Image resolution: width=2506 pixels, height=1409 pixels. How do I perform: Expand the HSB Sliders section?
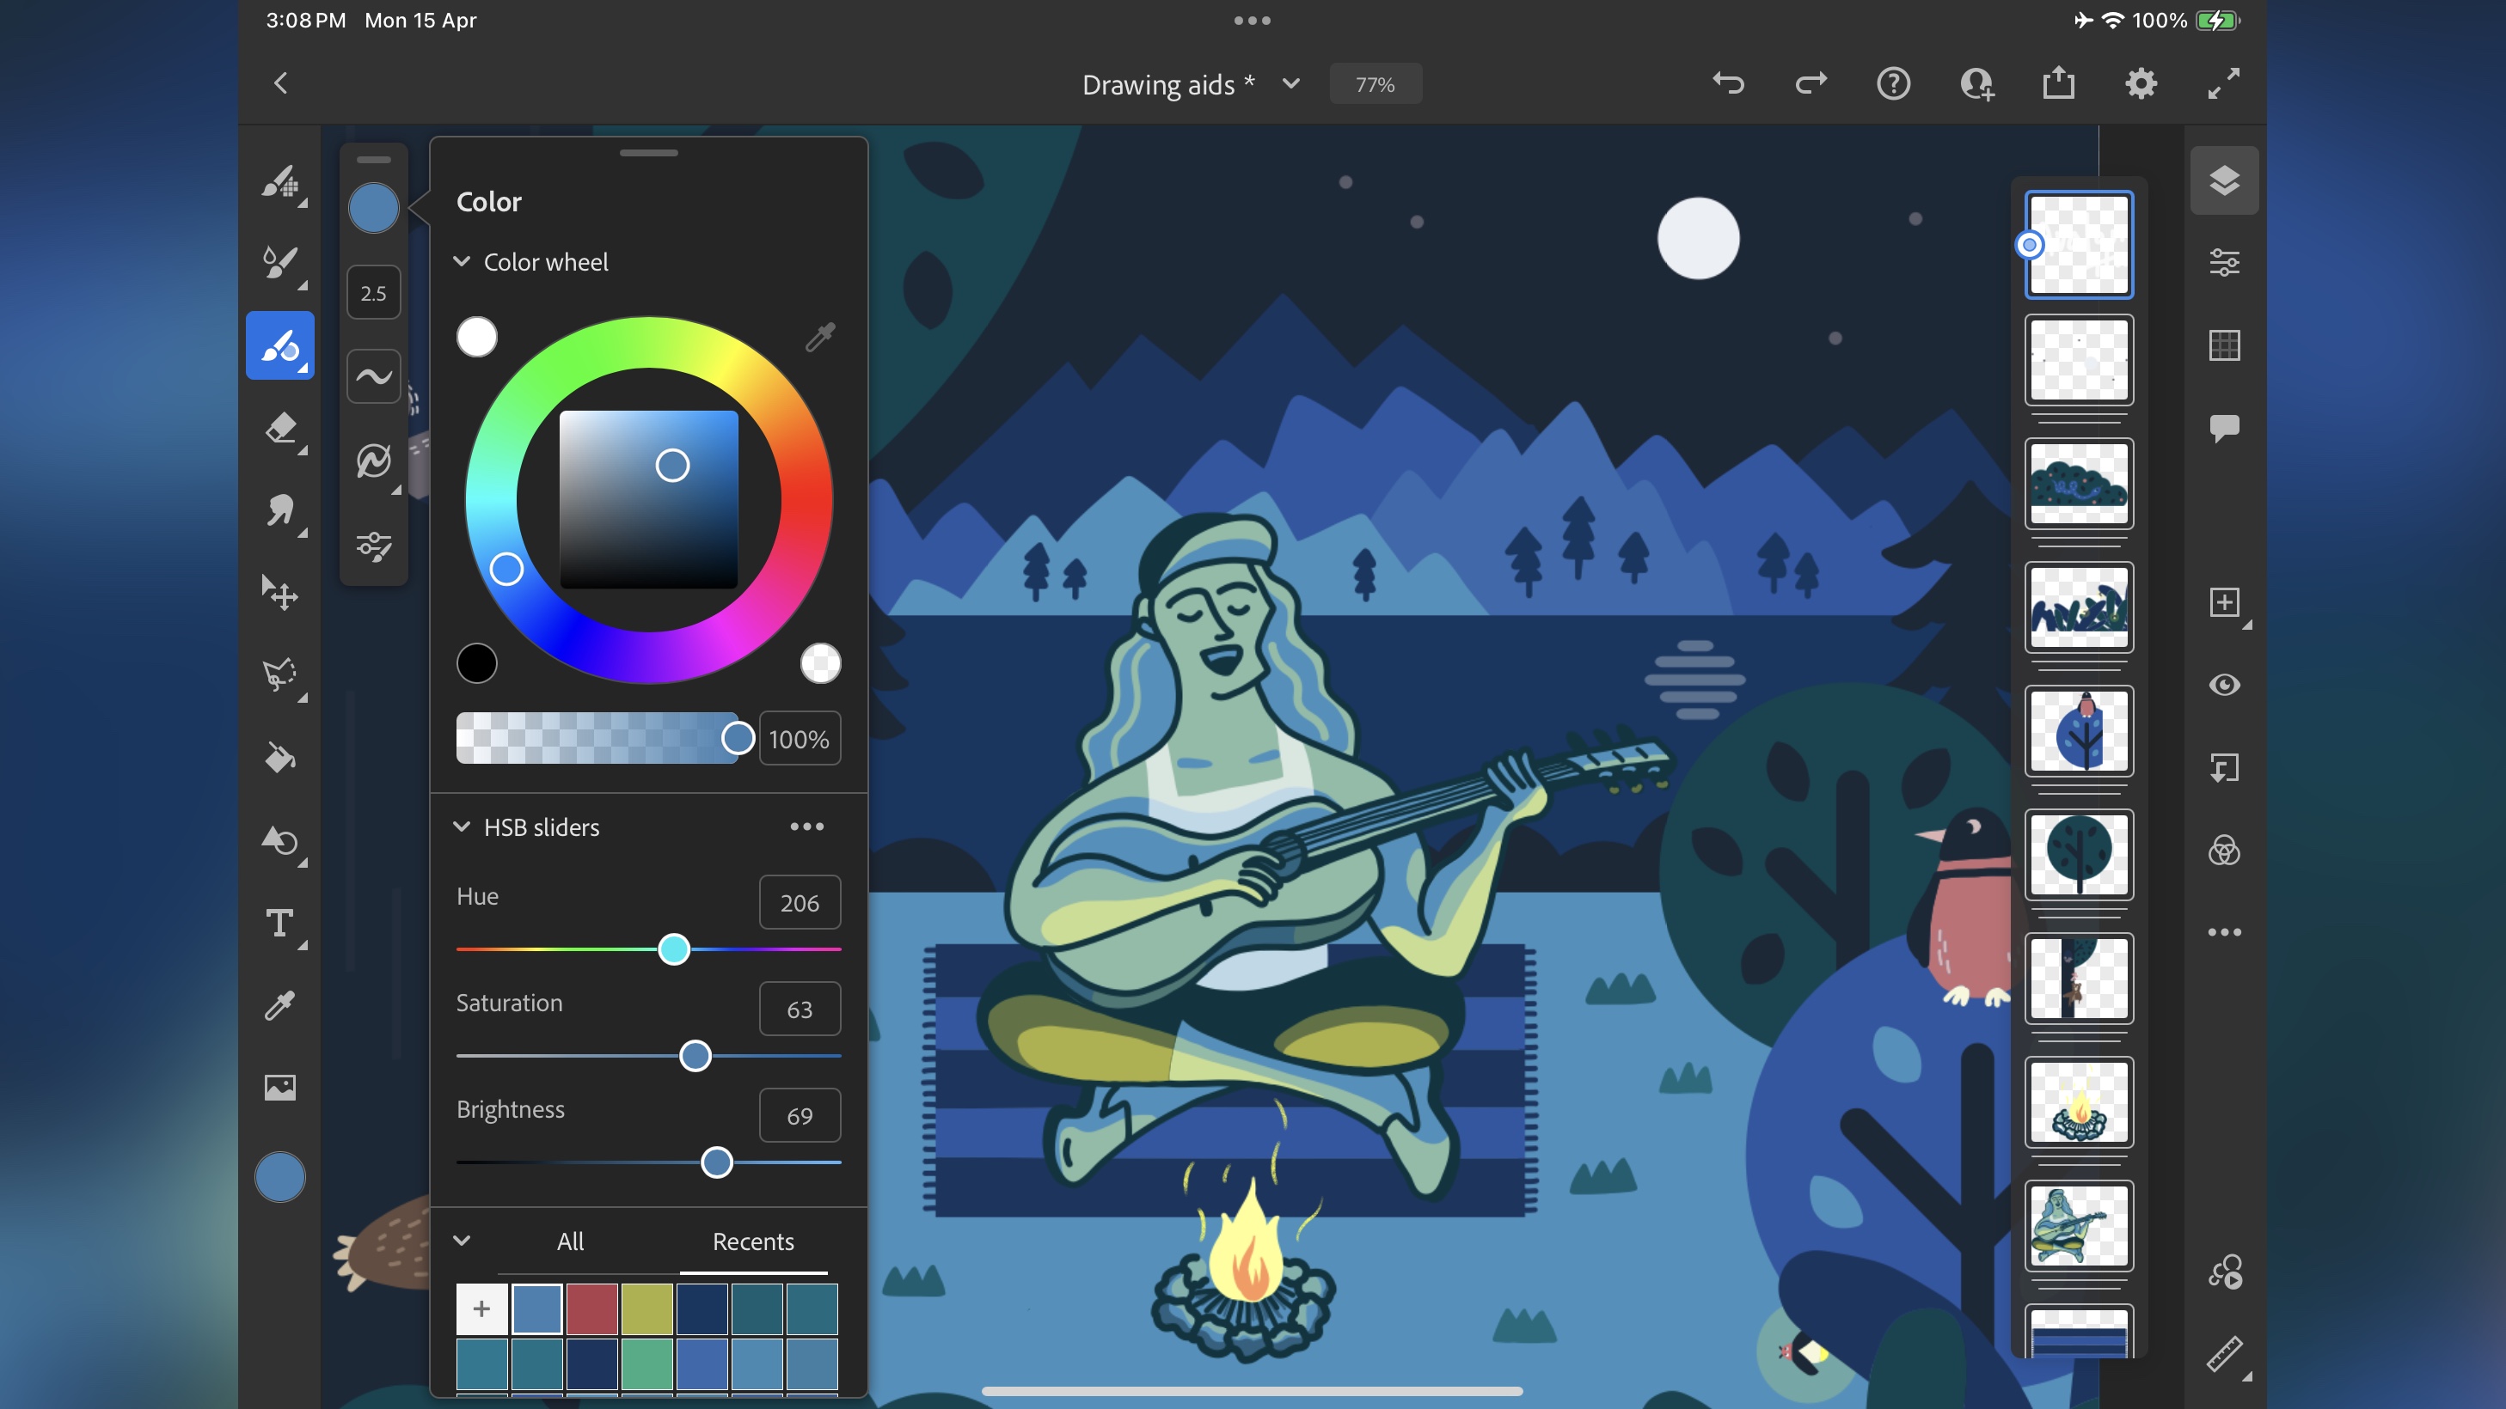463,827
